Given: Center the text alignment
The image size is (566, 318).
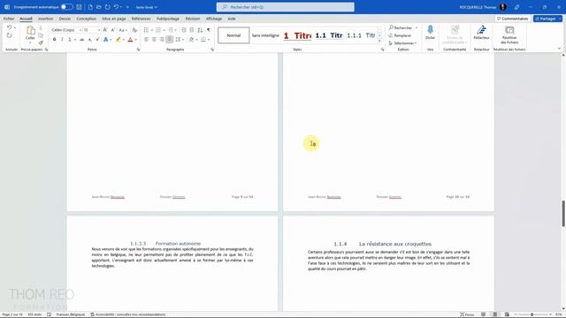Looking at the screenshot, I should (x=154, y=39).
